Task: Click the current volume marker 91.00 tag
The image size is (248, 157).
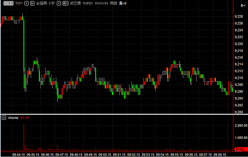Action: point(241,149)
